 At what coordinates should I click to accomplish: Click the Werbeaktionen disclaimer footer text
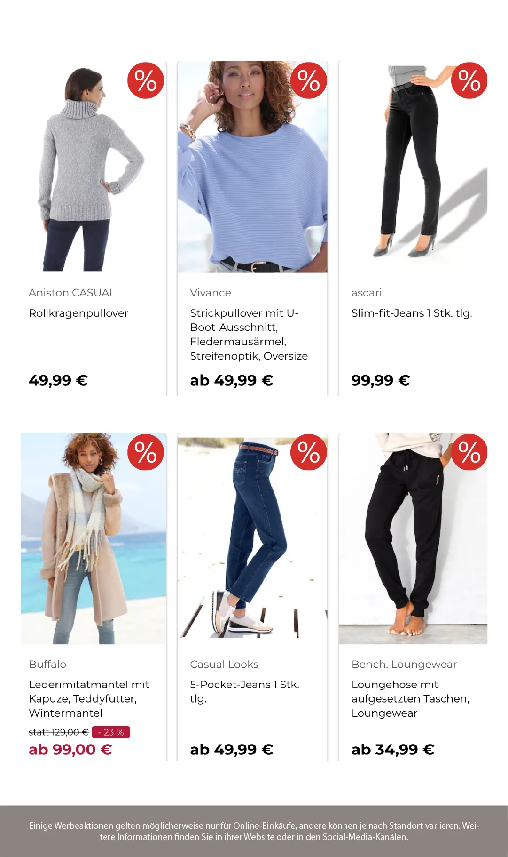point(254,831)
